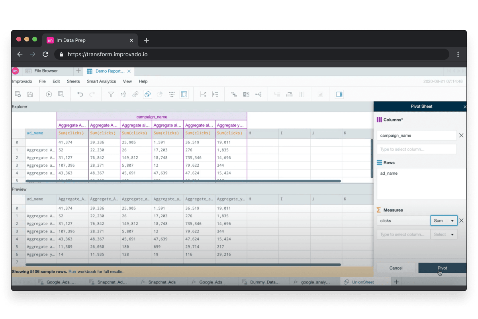This screenshot has width=478, height=319.
Task: Click the Pivot button
Action: (442, 268)
